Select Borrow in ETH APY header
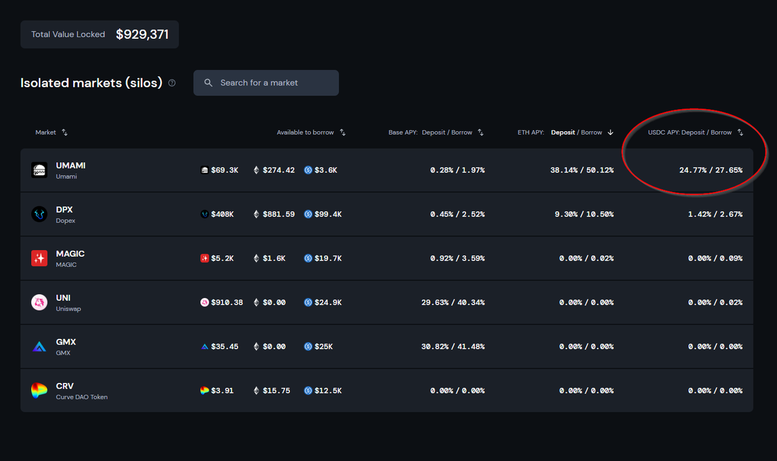 [591, 133]
